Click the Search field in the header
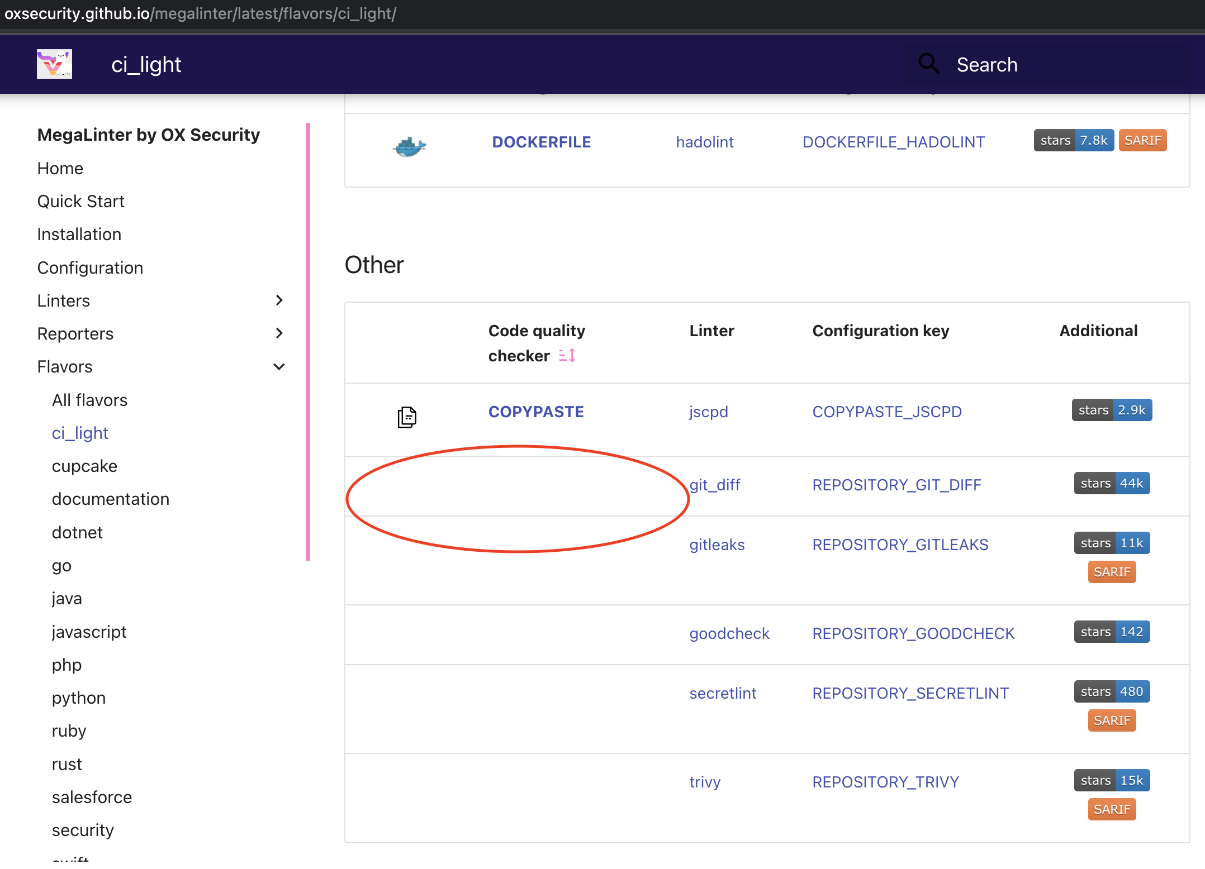The width and height of the screenshot is (1205, 869). click(987, 64)
